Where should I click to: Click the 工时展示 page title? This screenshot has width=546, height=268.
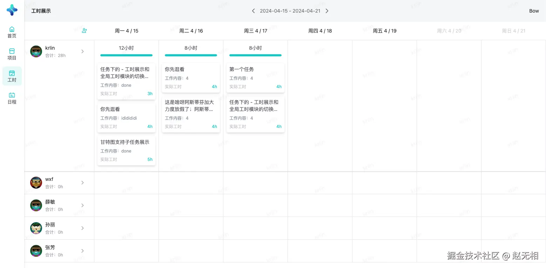coord(41,11)
